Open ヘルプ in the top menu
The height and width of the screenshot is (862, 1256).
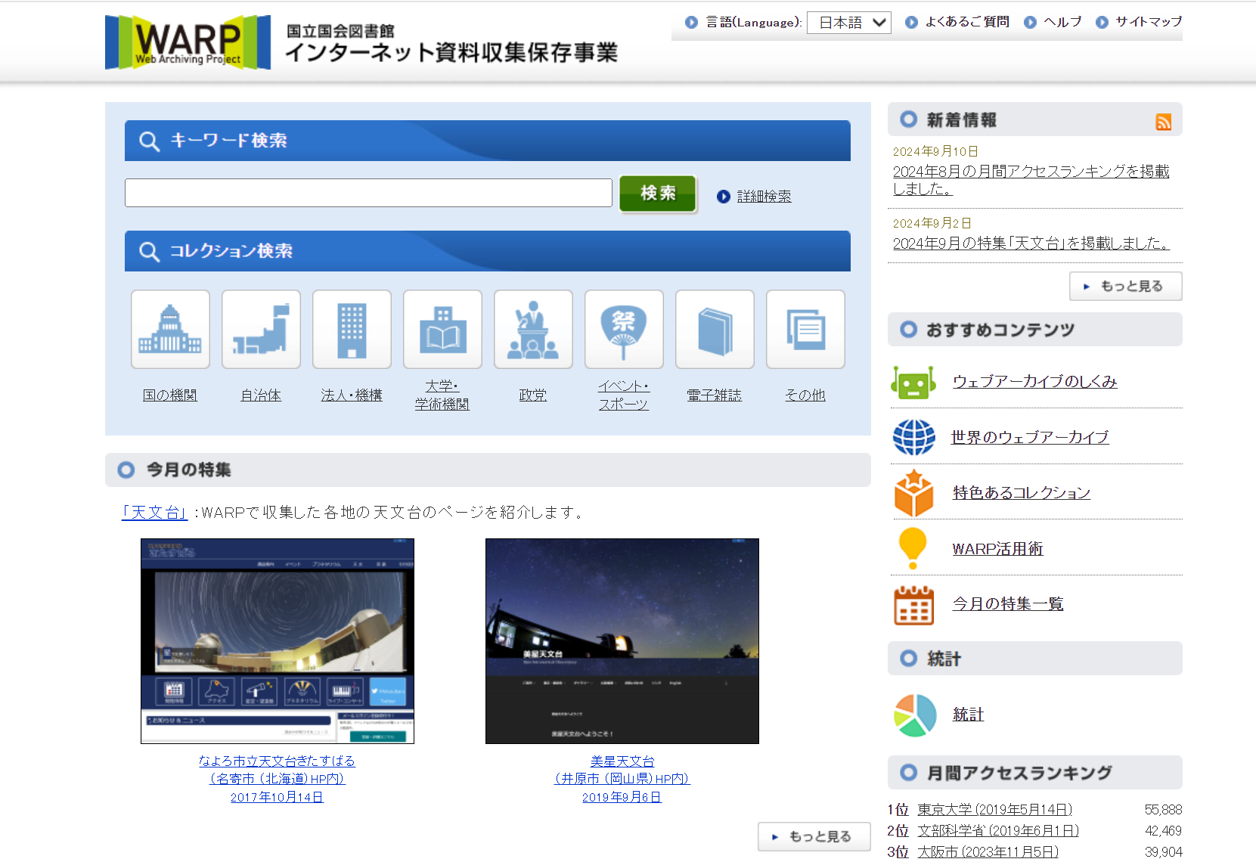(1062, 22)
